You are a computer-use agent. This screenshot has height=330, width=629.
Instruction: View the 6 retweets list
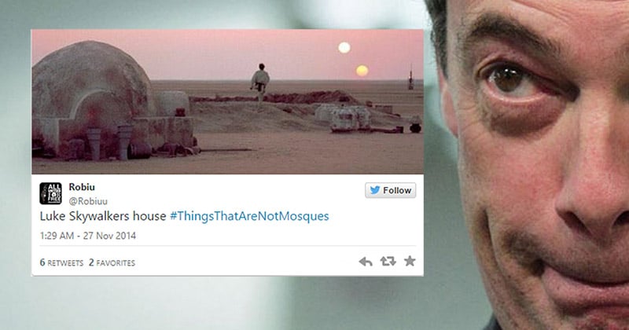coord(61,262)
